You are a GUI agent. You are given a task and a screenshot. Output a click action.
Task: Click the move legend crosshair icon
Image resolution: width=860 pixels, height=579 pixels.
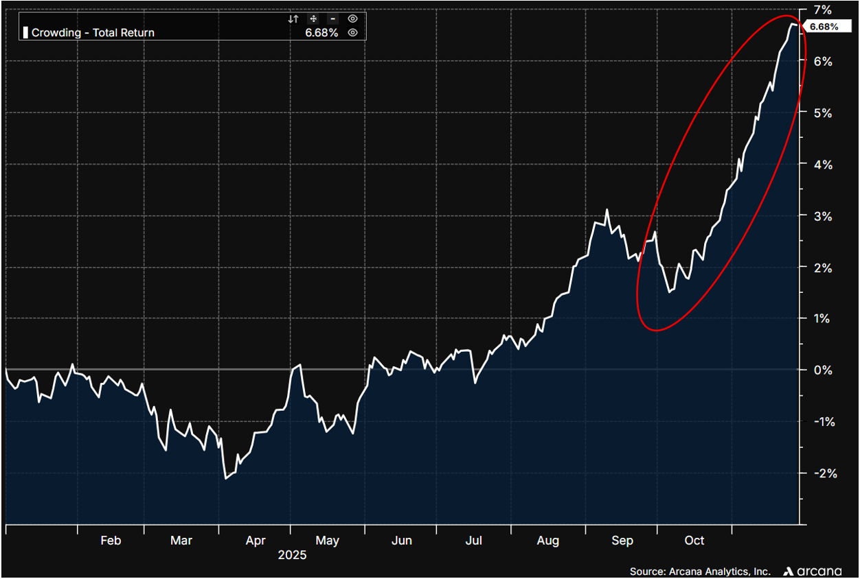[x=313, y=19]
